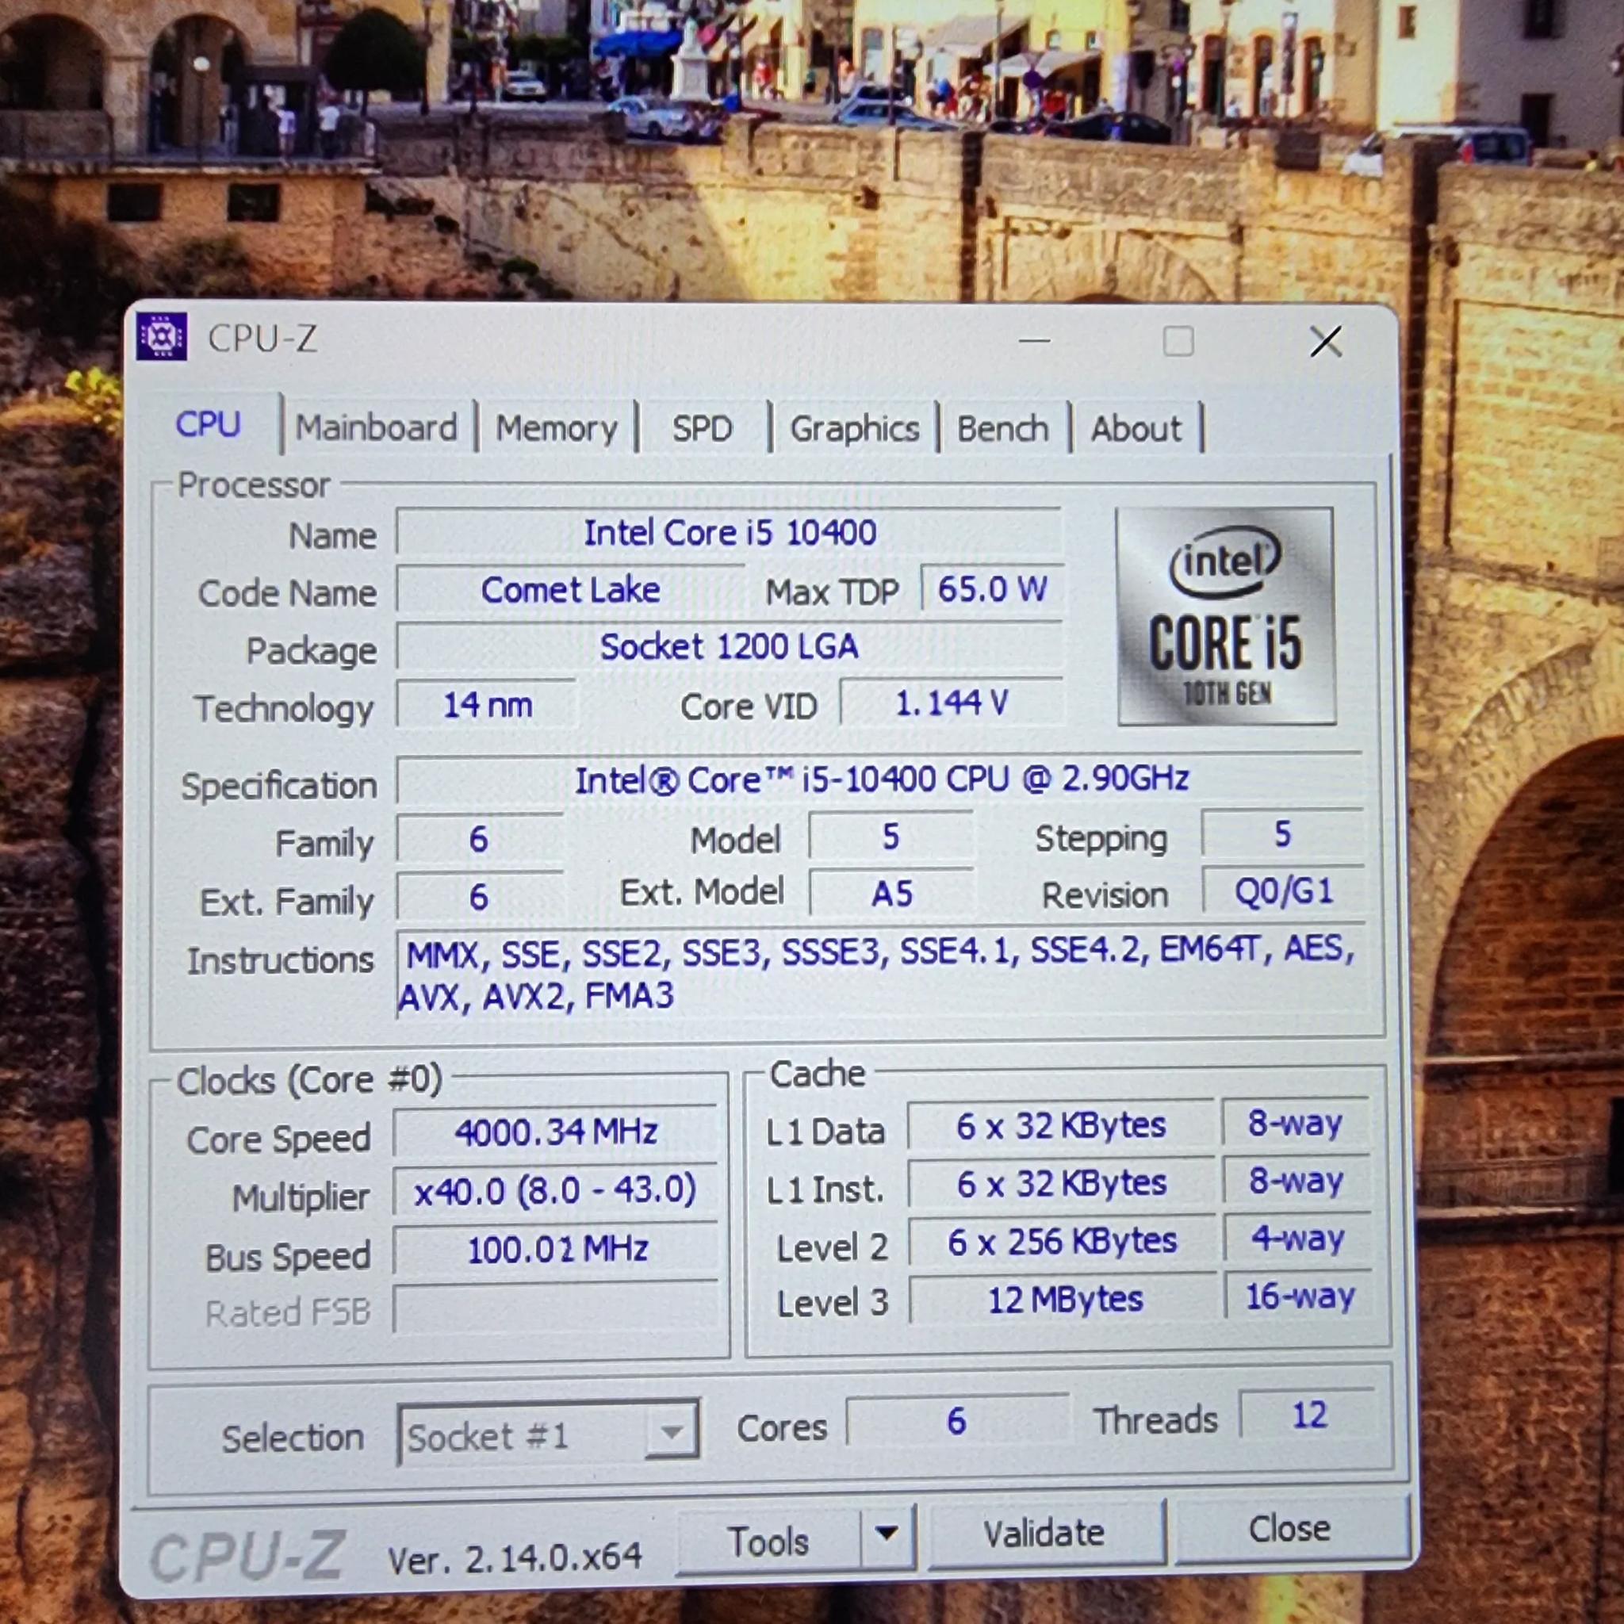This screenshot has height=1624, width=1624.
Task: Click the Bus Speed value '100.01 MHz'
Action: [x=557, y=1249]
